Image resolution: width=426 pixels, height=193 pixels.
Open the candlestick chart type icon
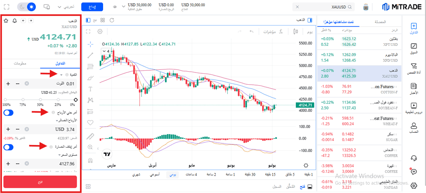pyautogui.click(x=296, y=31)
